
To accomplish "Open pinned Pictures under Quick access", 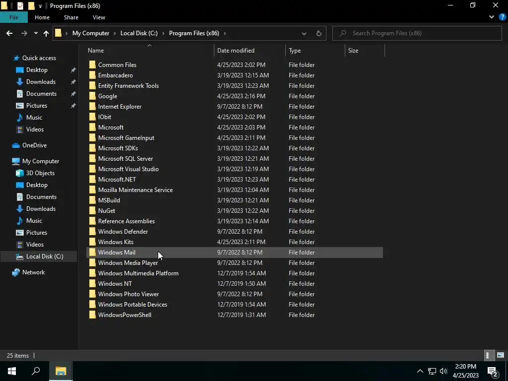I will pyautogui.click(x=37, y=106).
